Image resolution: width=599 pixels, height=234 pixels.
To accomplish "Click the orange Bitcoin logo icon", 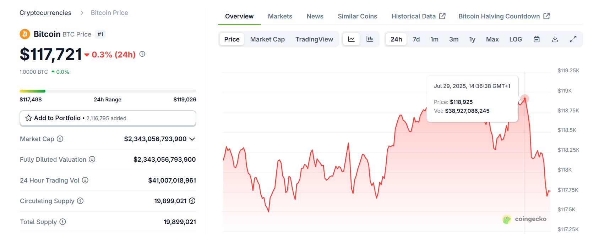I will pyautogui.click(x=24, y=34).
